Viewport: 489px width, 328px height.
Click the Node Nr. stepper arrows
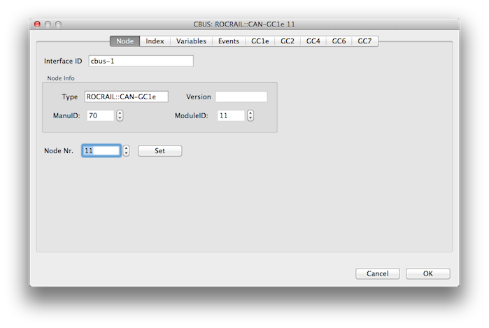coord(126,150)
